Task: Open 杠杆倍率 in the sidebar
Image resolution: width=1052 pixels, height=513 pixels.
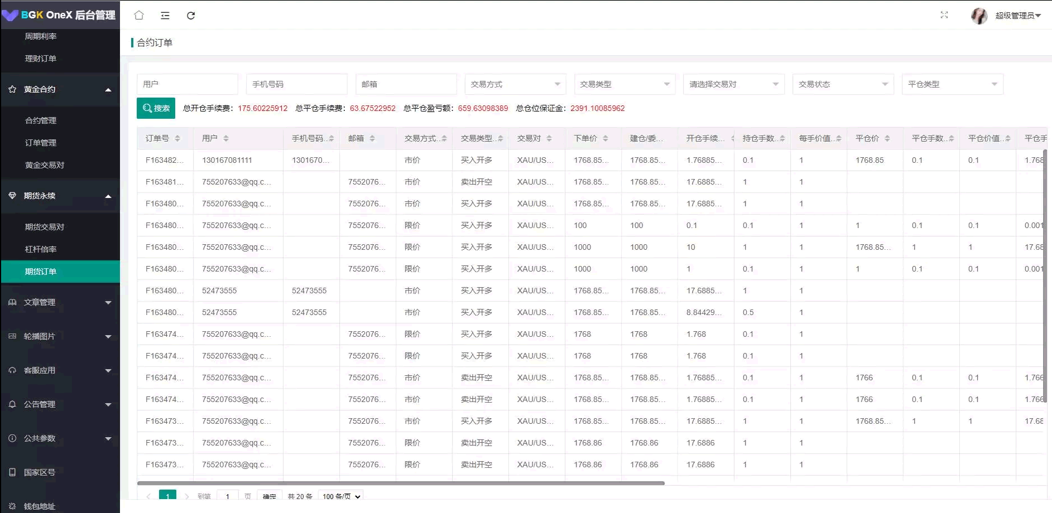Action: tap(41, 249)
